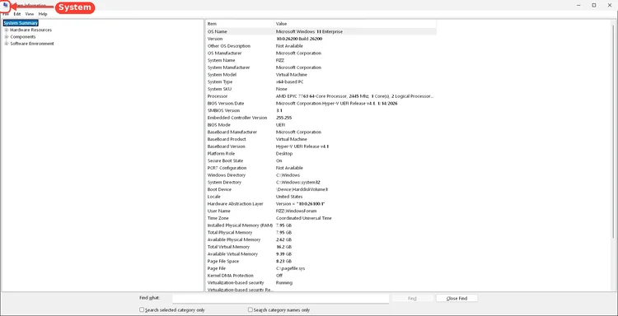
Task: Select the Page File row
Action: tap(321, 268)
